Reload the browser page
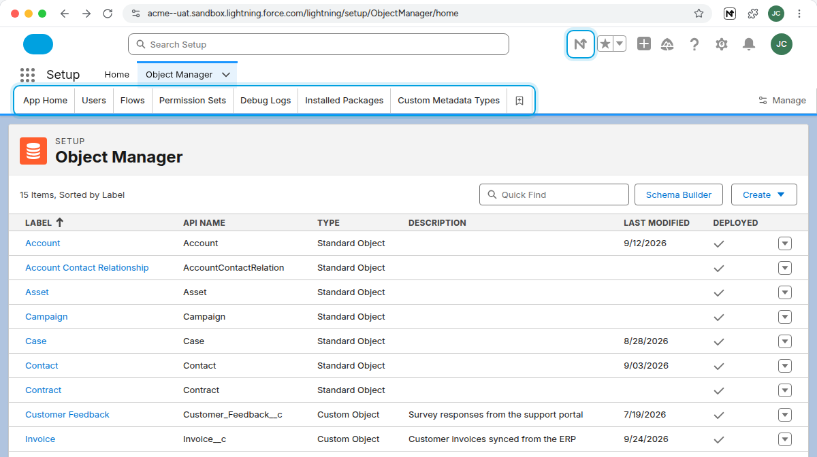Viewport: 817px width, 457px height. 108,14
